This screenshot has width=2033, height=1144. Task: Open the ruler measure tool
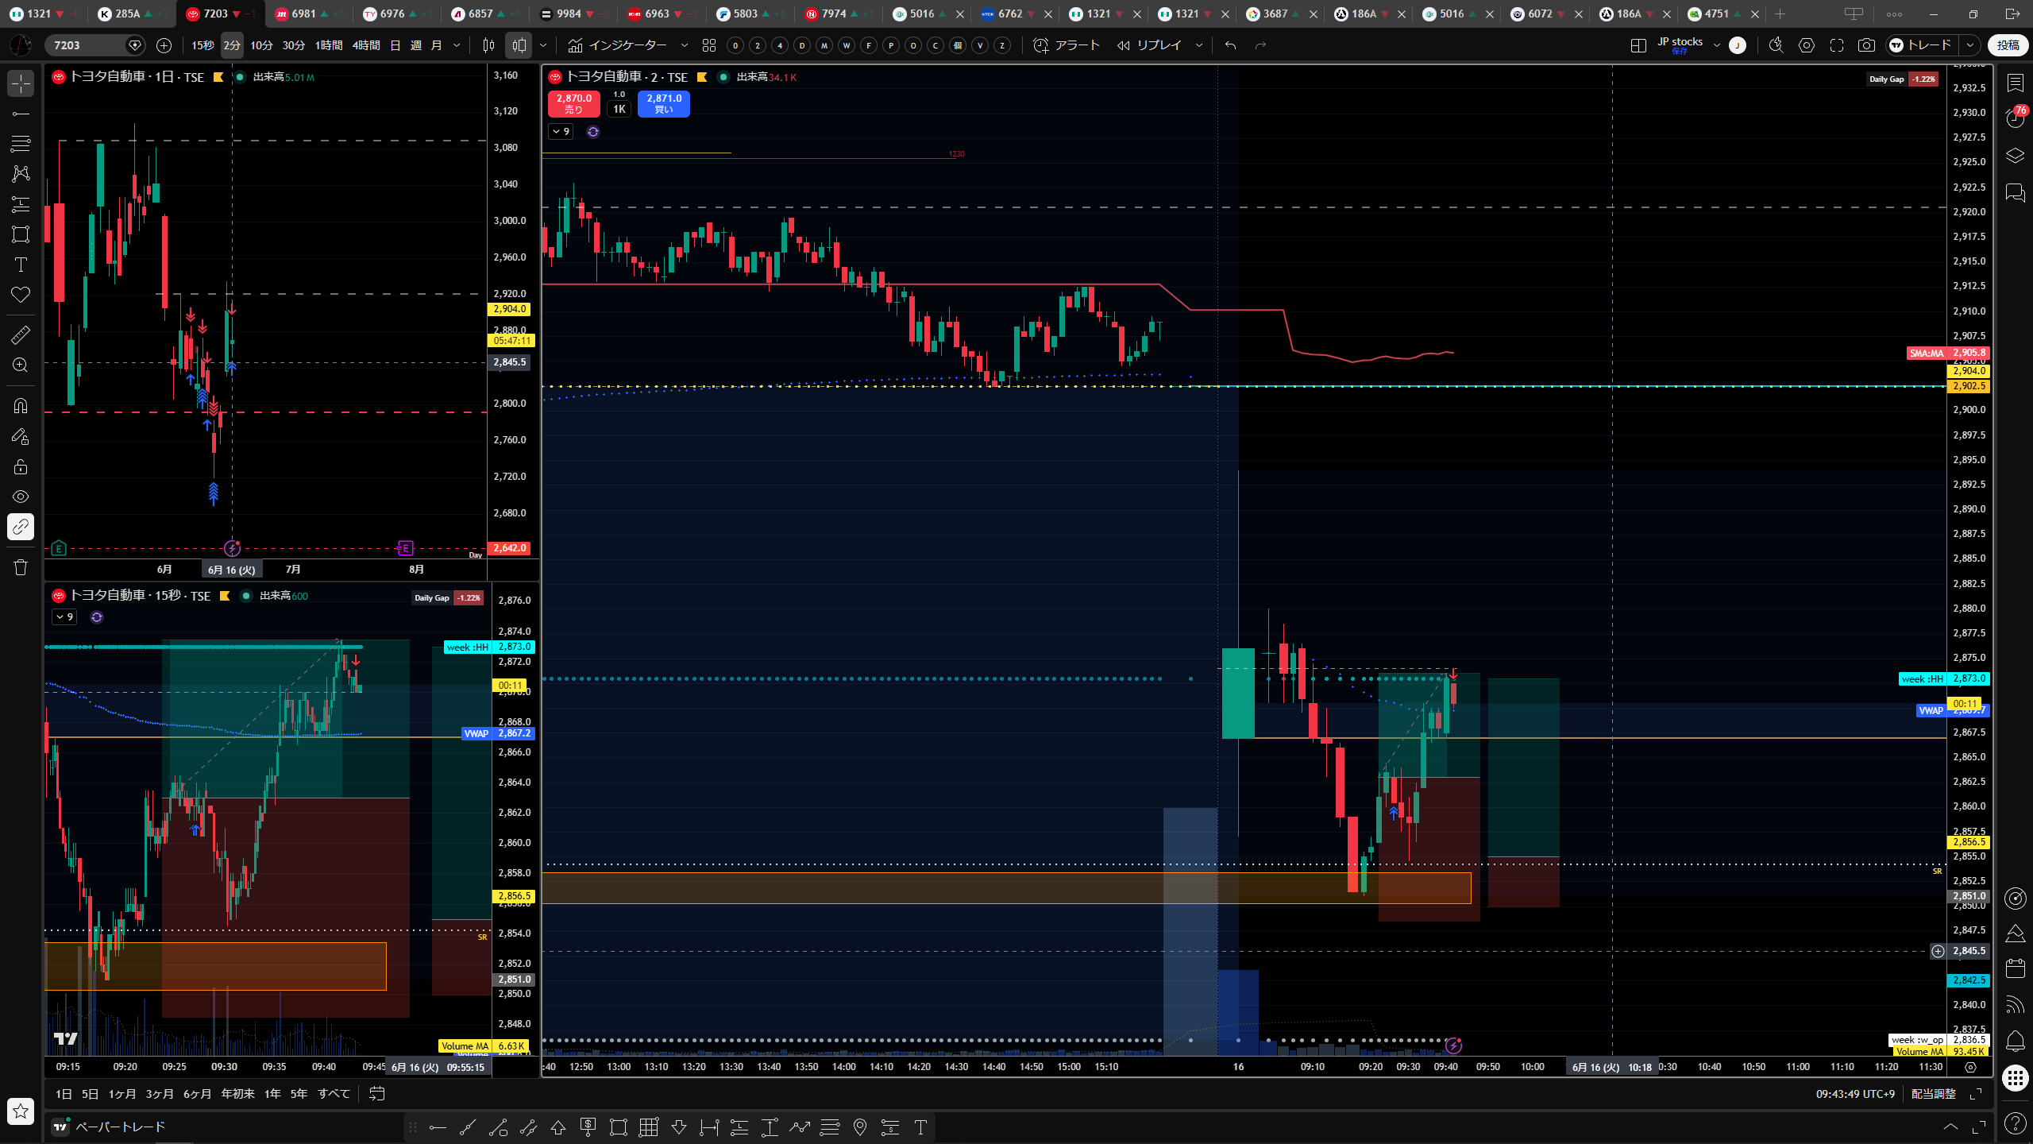(x=21, y=335)
